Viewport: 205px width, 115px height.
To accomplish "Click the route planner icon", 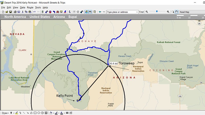I will 47,12.
